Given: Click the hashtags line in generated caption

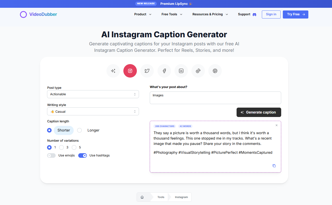Looking at the screenshot, I should pos(213,152).
